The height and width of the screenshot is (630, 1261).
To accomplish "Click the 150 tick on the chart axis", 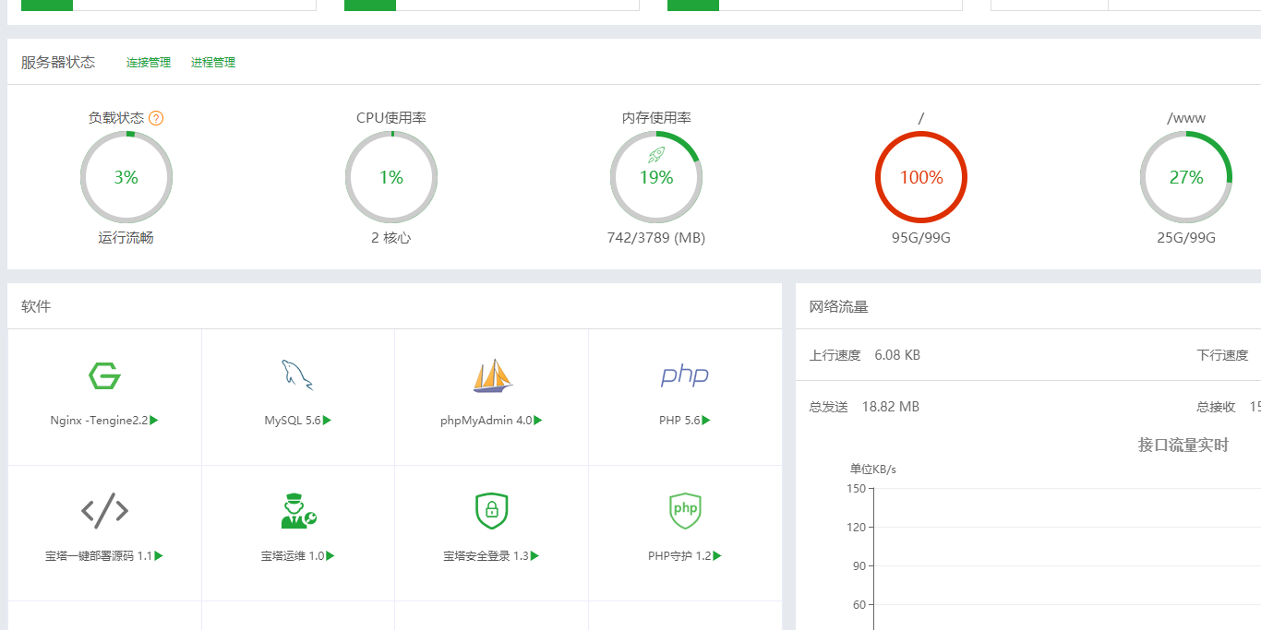I will pyautogui.click(x=856, y=489).
